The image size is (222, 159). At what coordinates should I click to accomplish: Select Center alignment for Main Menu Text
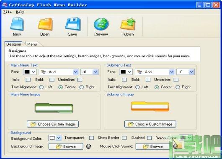tap(61, 87)
